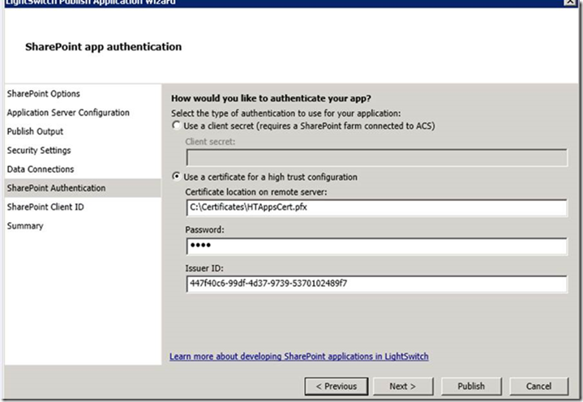The width and height of the screenshot is (583, 402).
Task: Go to Application Server Configuration step
Action: (x=68, y=113)
